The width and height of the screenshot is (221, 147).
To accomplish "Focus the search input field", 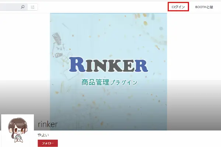I will pyautogui.click(x=10, y=7).
